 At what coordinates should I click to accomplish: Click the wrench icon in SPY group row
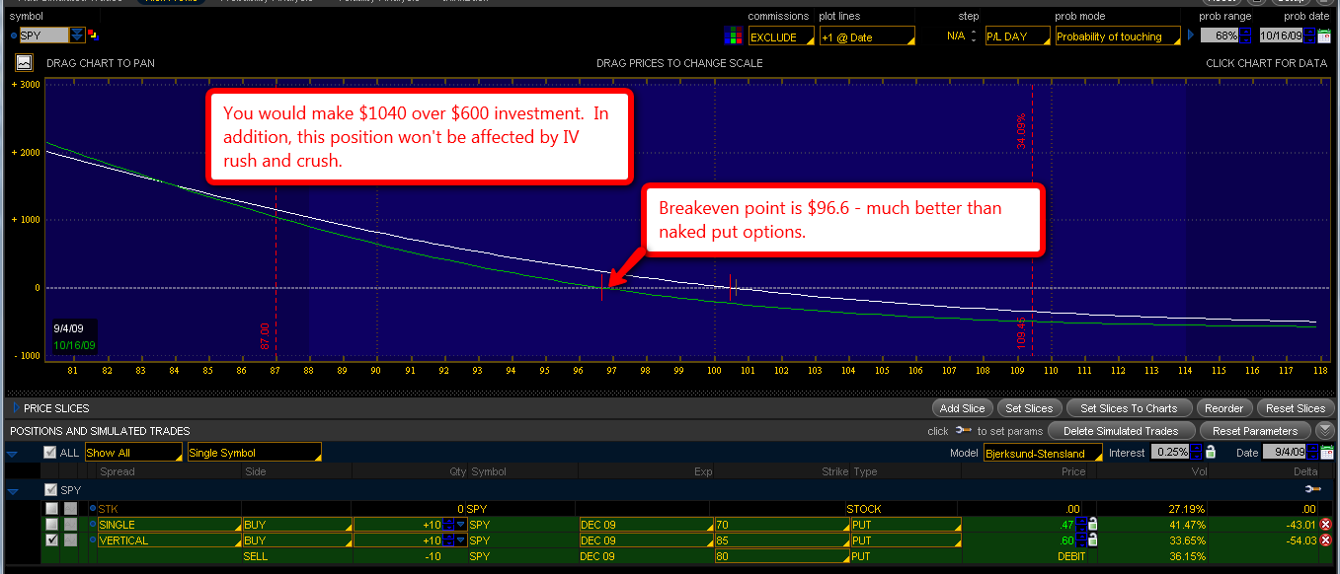(1311, 489)
